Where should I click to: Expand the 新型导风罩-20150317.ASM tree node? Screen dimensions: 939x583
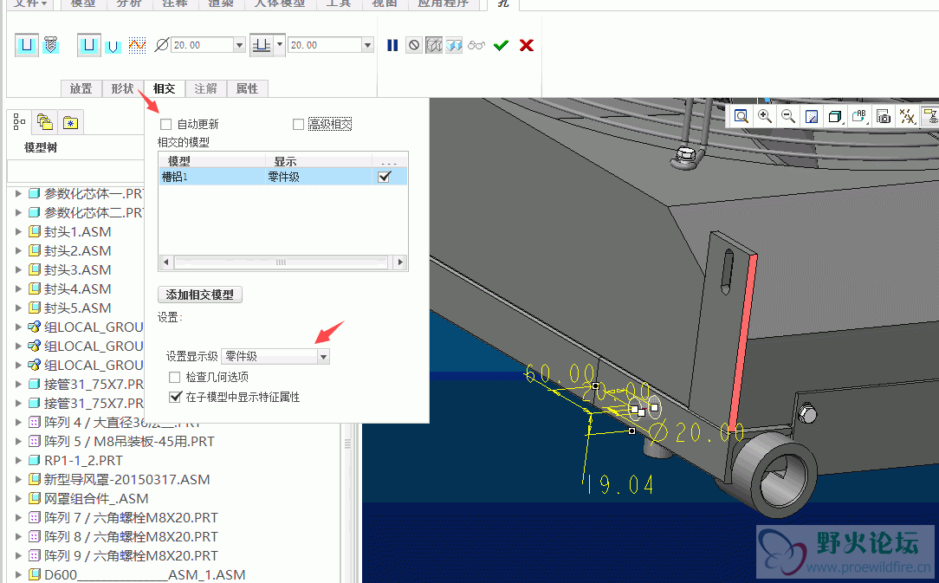tap(18, 479)
